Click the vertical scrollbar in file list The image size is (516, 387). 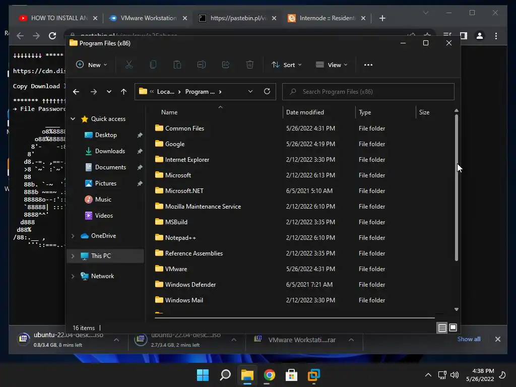pyautogui.click(x=456, y=187)
